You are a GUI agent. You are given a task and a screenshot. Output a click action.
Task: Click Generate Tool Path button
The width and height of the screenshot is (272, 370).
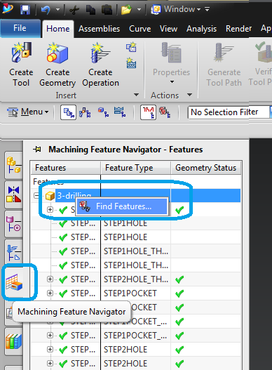tap(224, 65)
